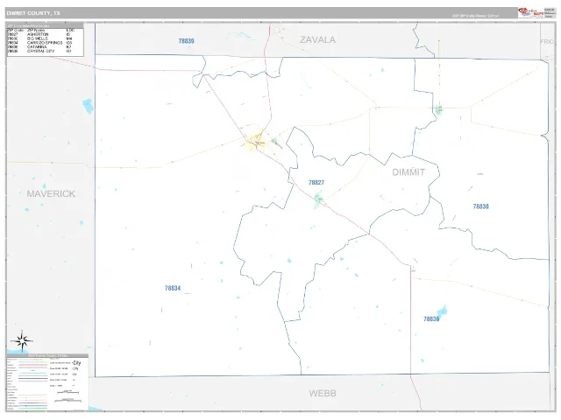Click the BIG WELLS row in ZIP index
The height and width of the screenshot is (420, 561).
39,38
